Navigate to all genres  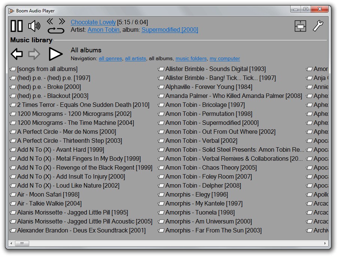(x=110, y=58)
